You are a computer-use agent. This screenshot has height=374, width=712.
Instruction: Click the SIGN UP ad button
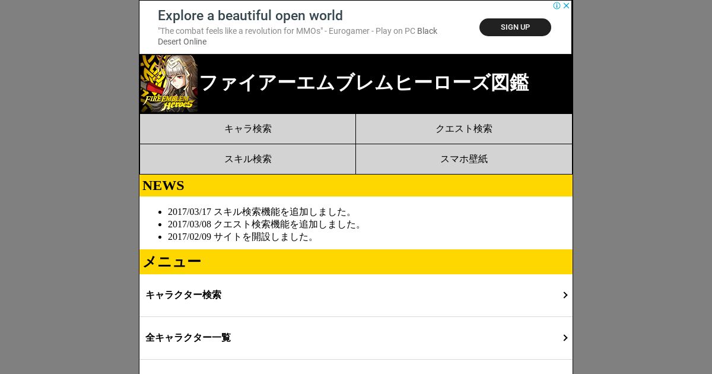point(515,27)
